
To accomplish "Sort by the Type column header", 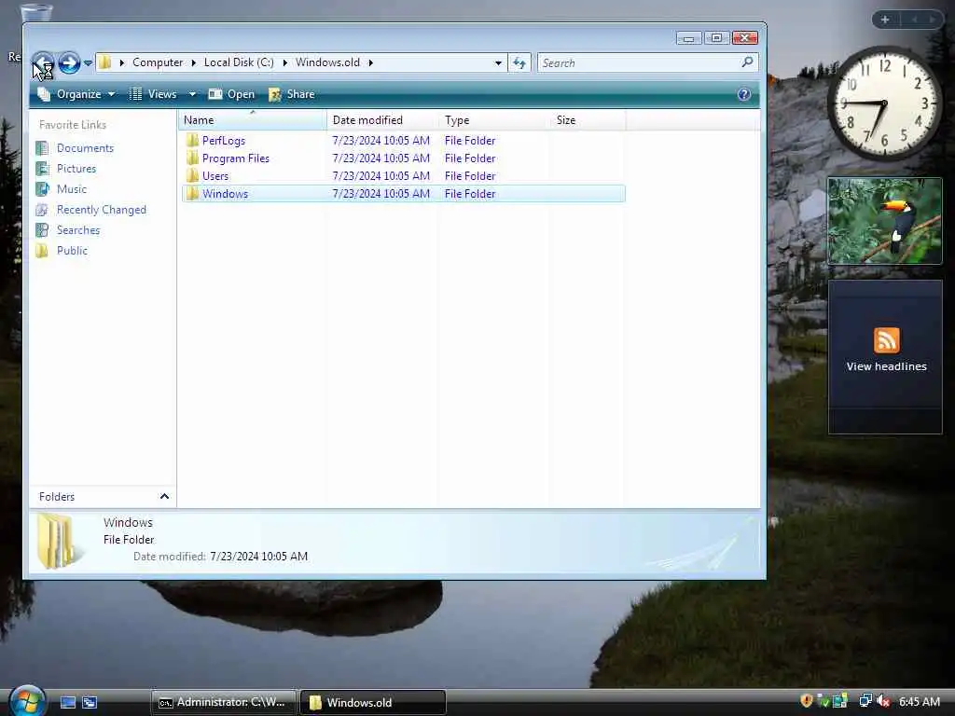I will 494,120.
